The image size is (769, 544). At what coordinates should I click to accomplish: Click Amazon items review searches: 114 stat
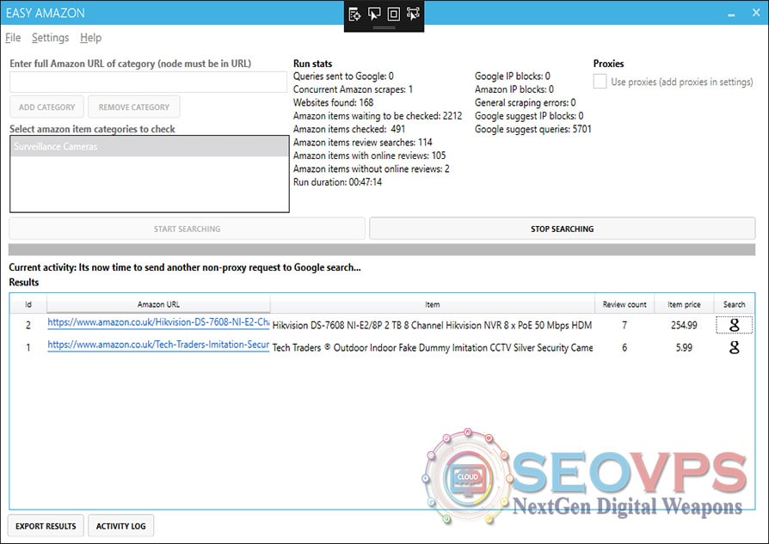tap(363, 142)
